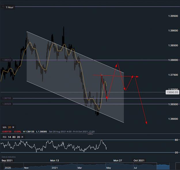Click the current price tag 13690.35
The height and width of the screenshot is (170, 180).
pos(172,92)
